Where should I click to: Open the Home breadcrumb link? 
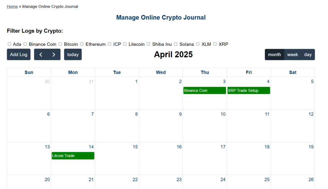(x=12, y=6)
